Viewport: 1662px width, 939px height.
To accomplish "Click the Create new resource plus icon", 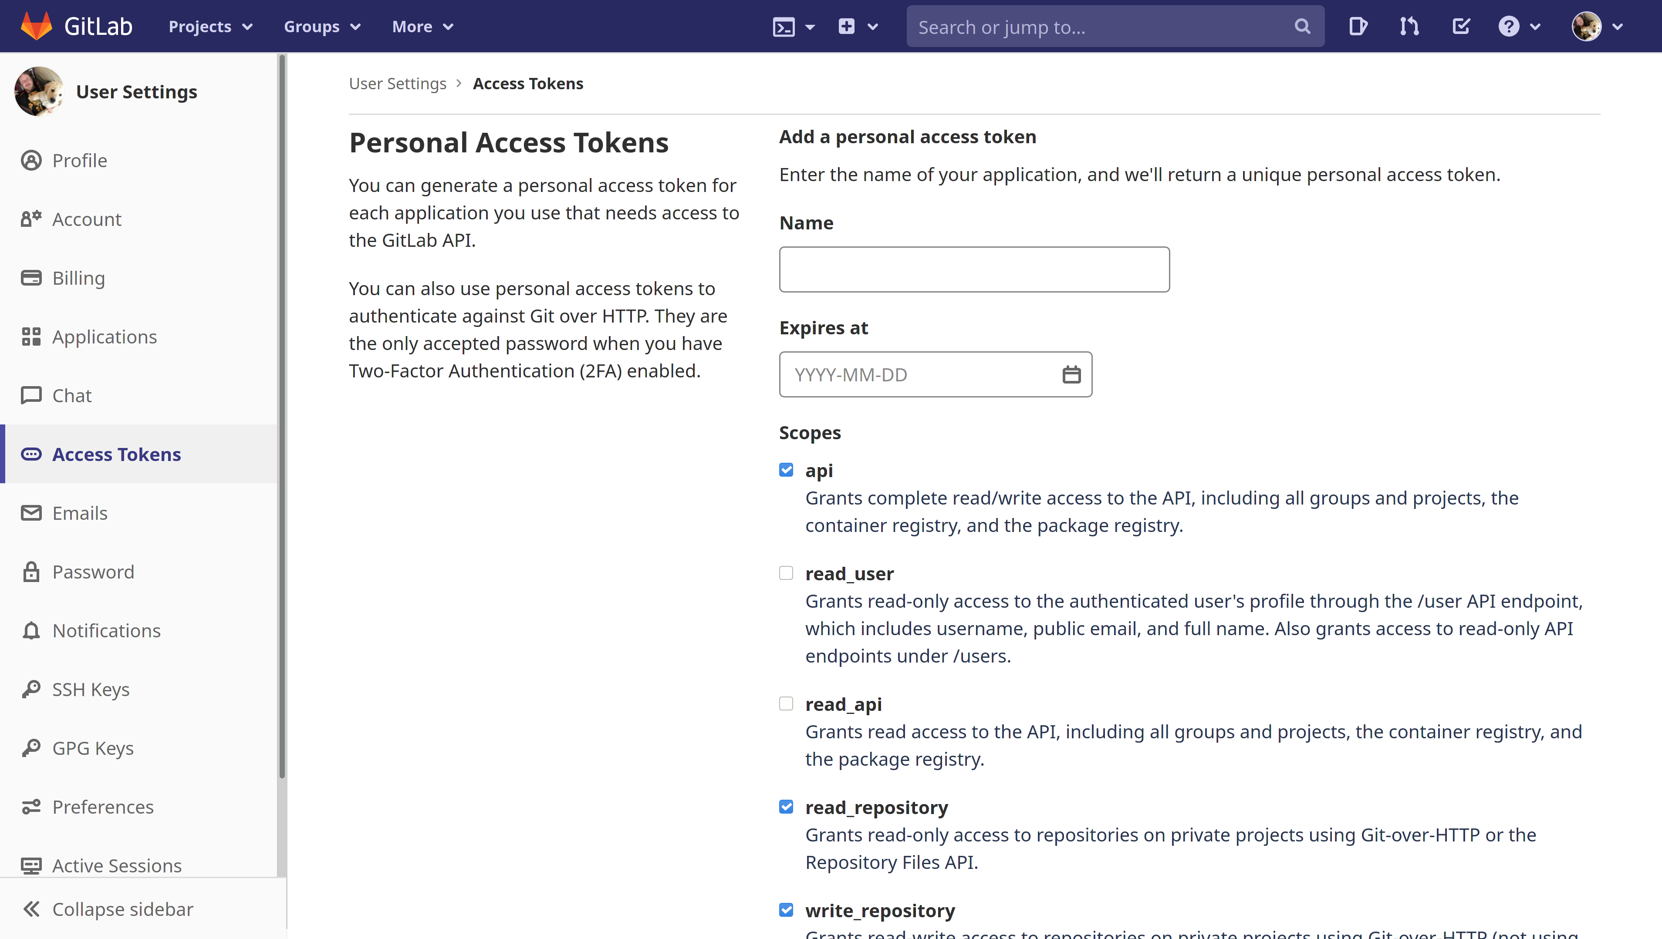I will pyautogui.click(x=847, y=25).
